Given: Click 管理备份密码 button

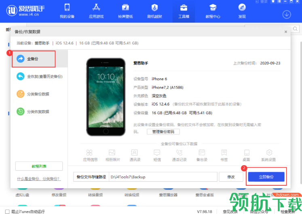Looking at the screenshot, I should coord(163,132).
